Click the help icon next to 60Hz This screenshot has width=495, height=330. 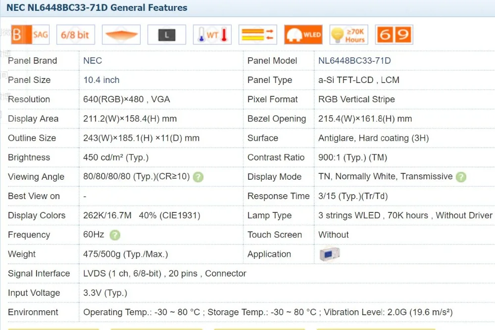click(115, 235)
